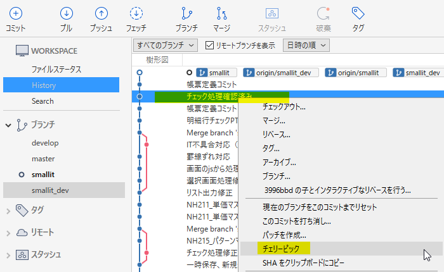
Task: Open the すべてのブランチ dropdown
Action: (166, 46)
